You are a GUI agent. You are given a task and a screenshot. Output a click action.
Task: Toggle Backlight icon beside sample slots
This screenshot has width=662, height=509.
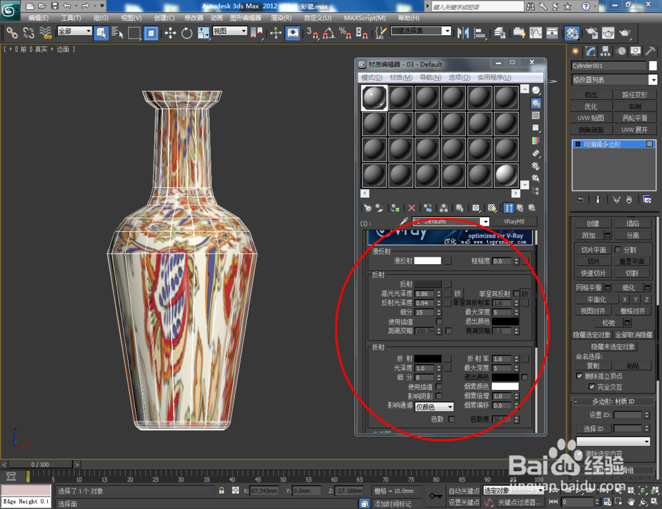(x=536, y=103)
